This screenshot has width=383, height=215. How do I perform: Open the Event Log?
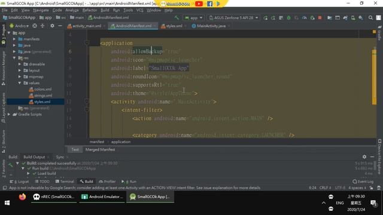pos(363,182)
